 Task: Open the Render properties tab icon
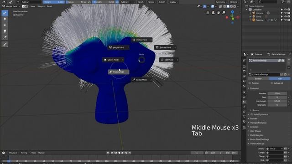coord(245,67)
